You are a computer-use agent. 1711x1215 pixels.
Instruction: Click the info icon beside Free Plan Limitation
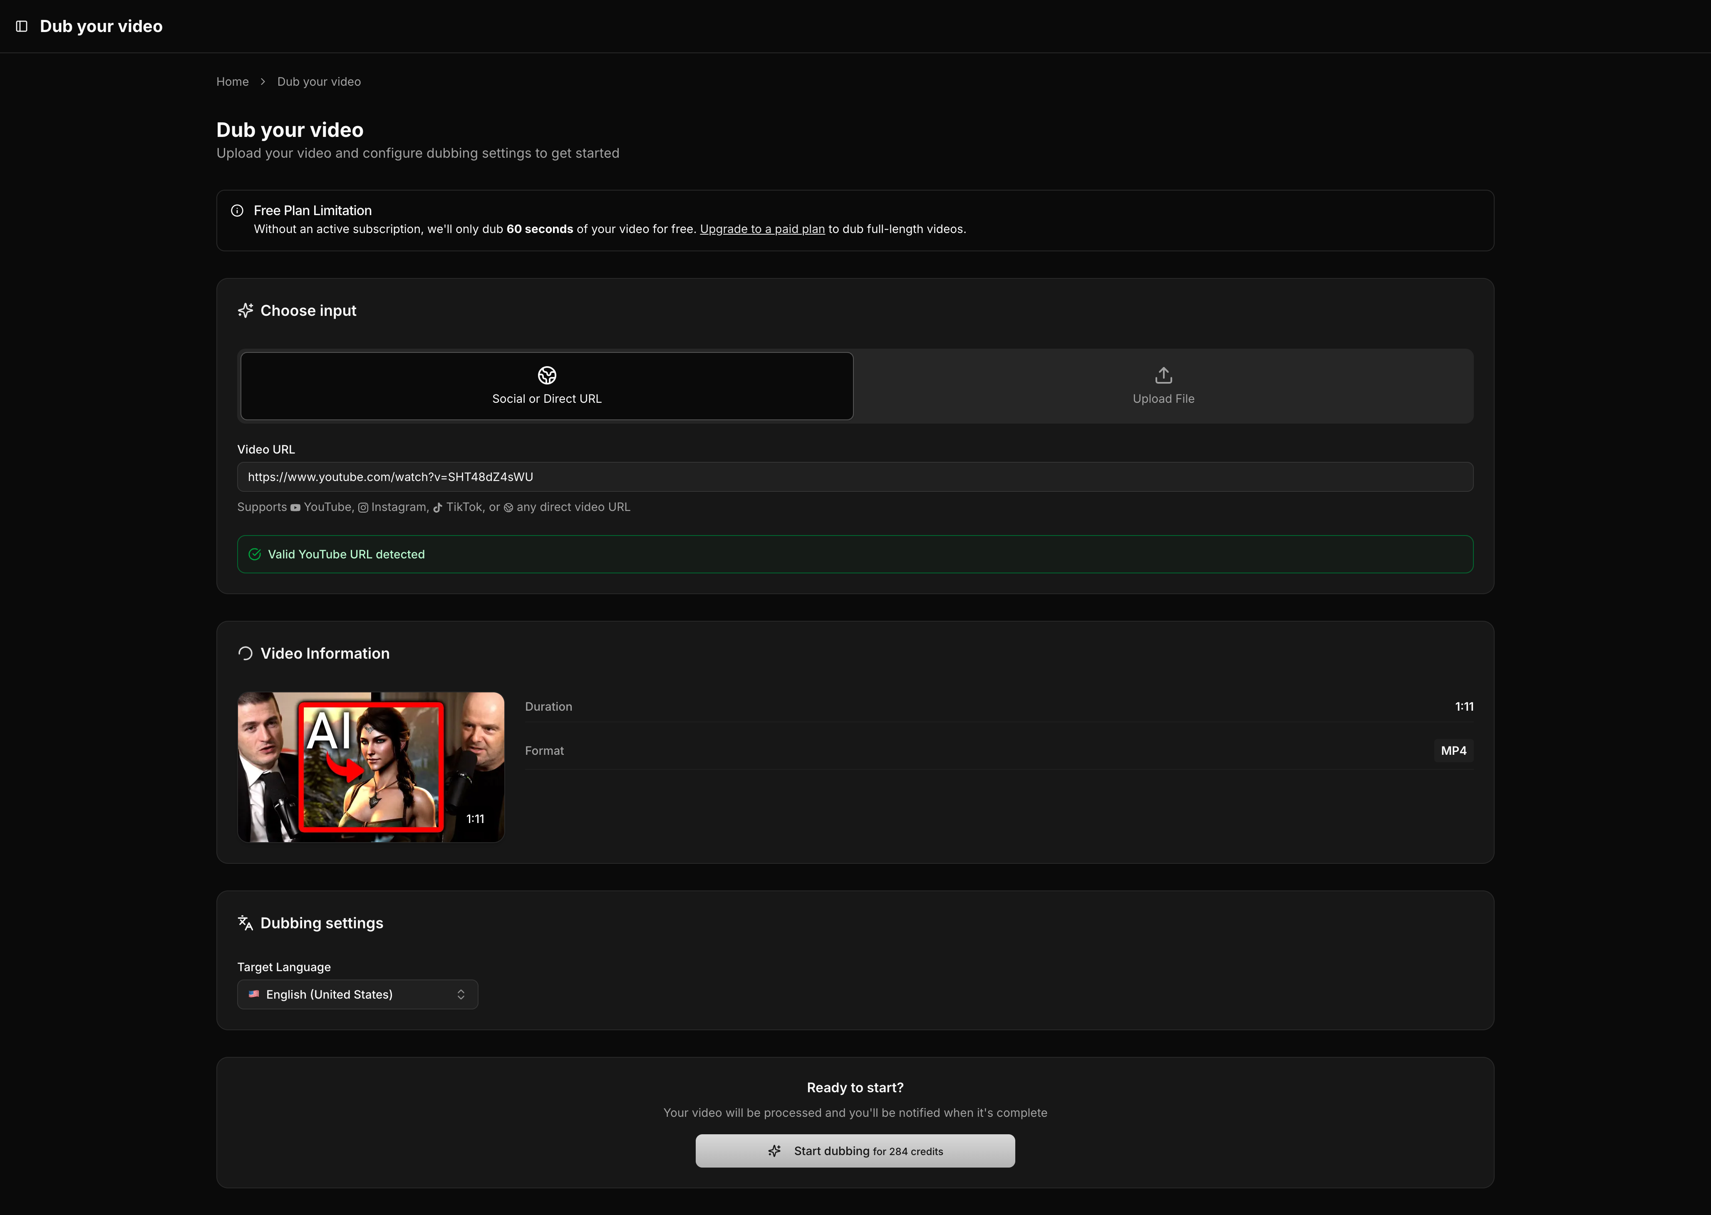tap(237, 210)
